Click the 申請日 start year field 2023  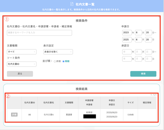coord(127,33)
